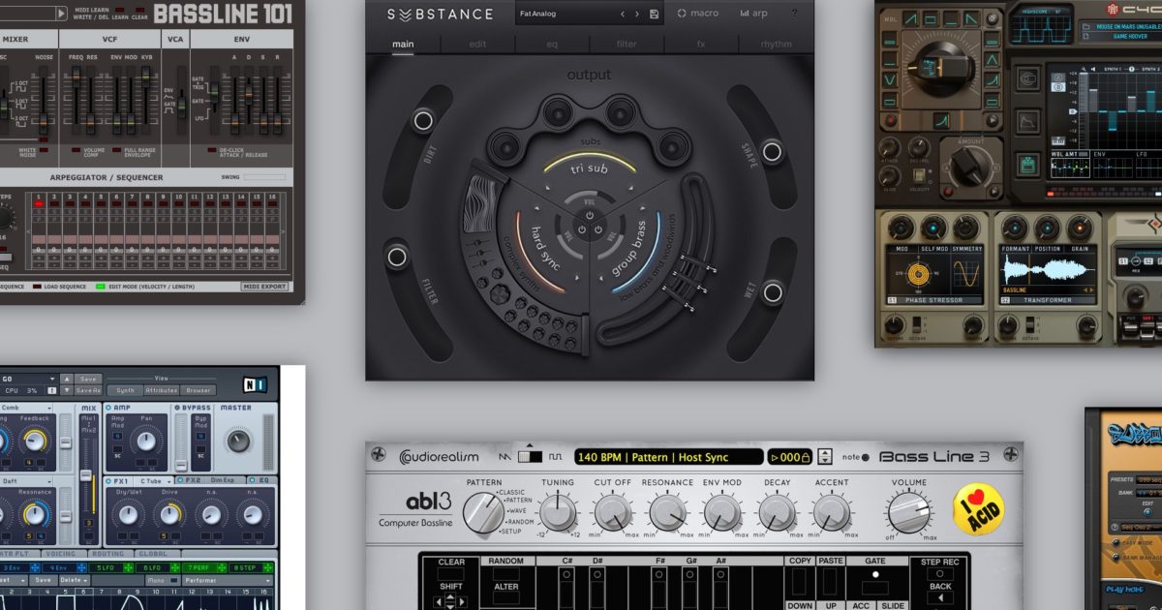Click the ABL3 TUNING knob

point(557,511)
